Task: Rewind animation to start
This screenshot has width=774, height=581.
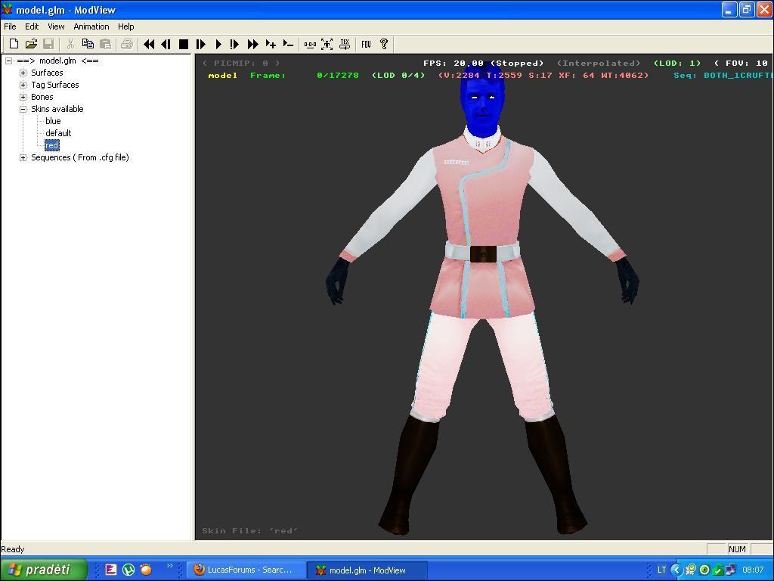Action: click(149, 45)
